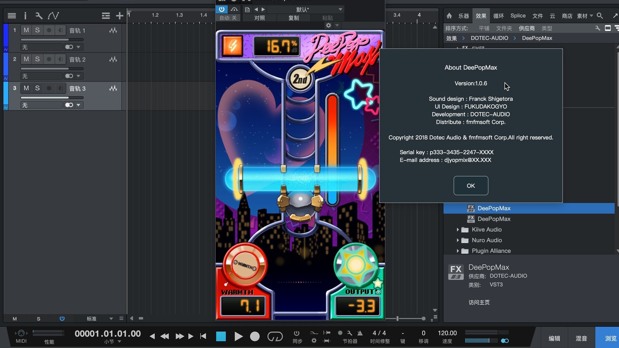Image resolution: width=619 pixels, height=348 pixels.
Task: Go to browser home icon
Action: pyautogui.click(x=449, y=15)
